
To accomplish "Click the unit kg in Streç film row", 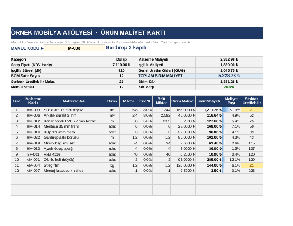I will pyautogui.click(x=112, y=165).
